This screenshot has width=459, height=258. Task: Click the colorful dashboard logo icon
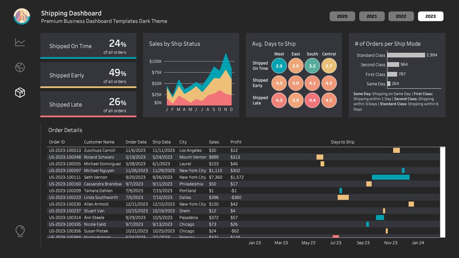tap(21, 17)
